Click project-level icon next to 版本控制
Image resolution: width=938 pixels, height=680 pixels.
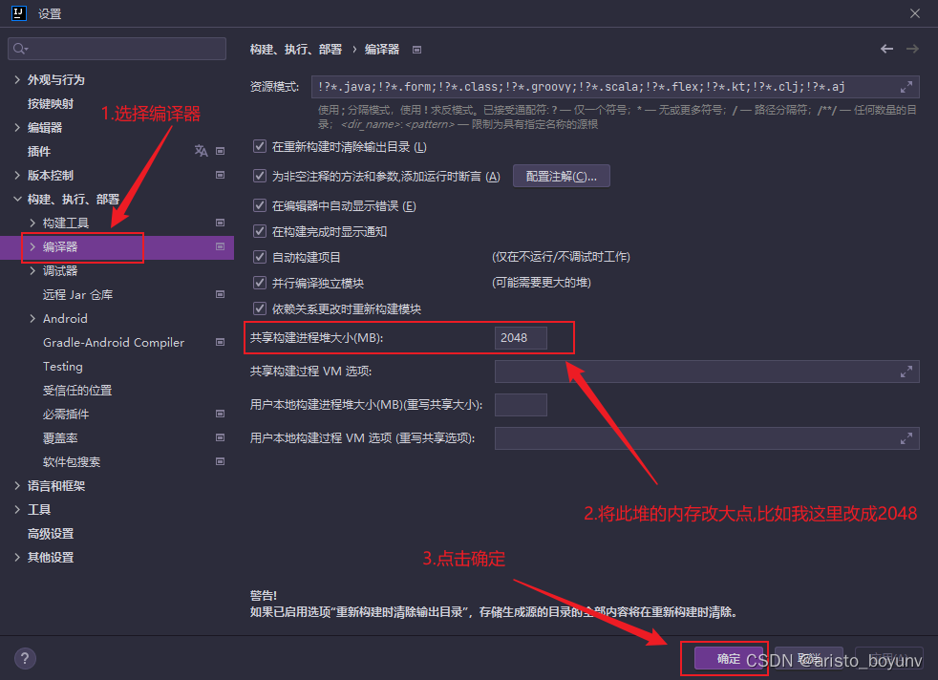point(220,175)
